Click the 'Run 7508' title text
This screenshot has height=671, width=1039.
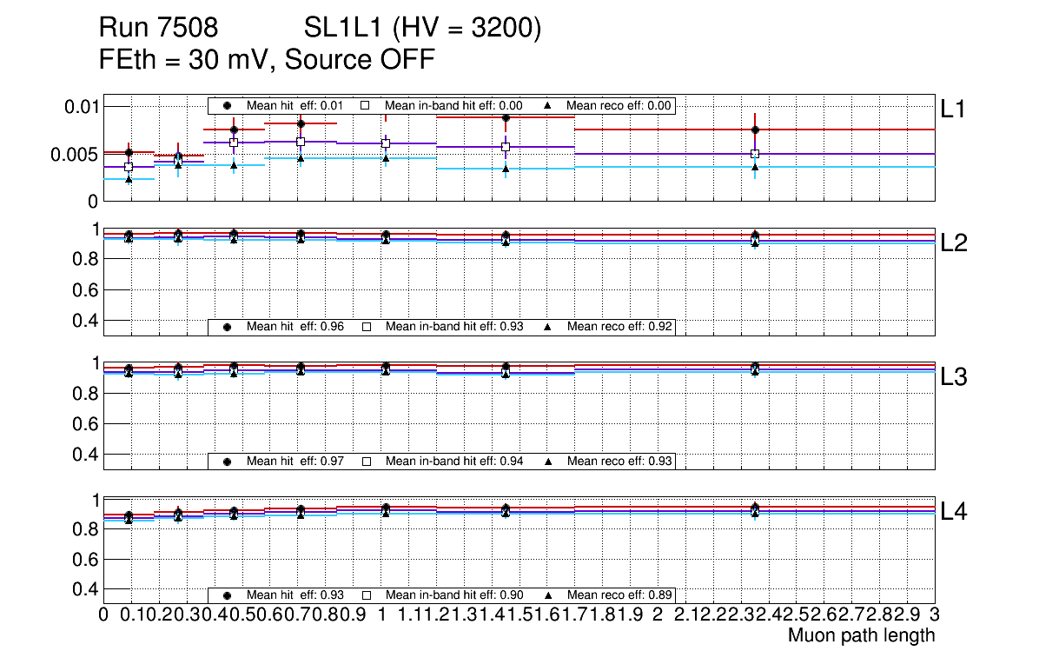point(157,29)
